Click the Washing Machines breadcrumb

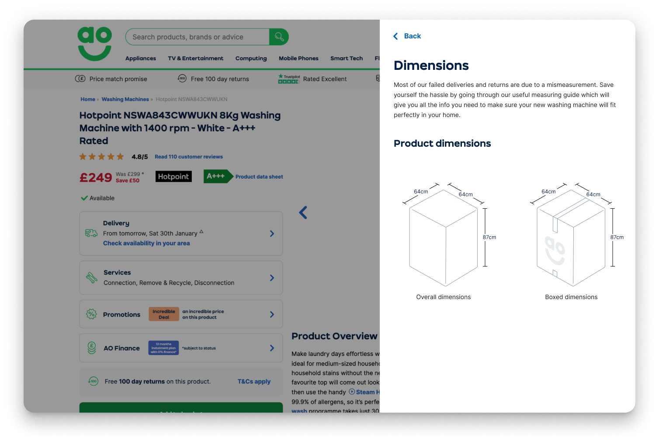point(125,100)
